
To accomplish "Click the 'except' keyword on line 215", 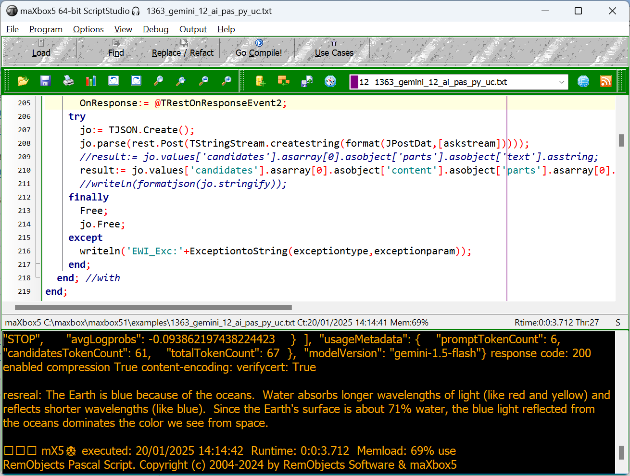I will point(86,238).
